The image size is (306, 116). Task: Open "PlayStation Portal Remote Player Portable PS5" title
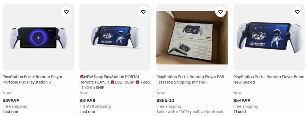click(32, 80)
